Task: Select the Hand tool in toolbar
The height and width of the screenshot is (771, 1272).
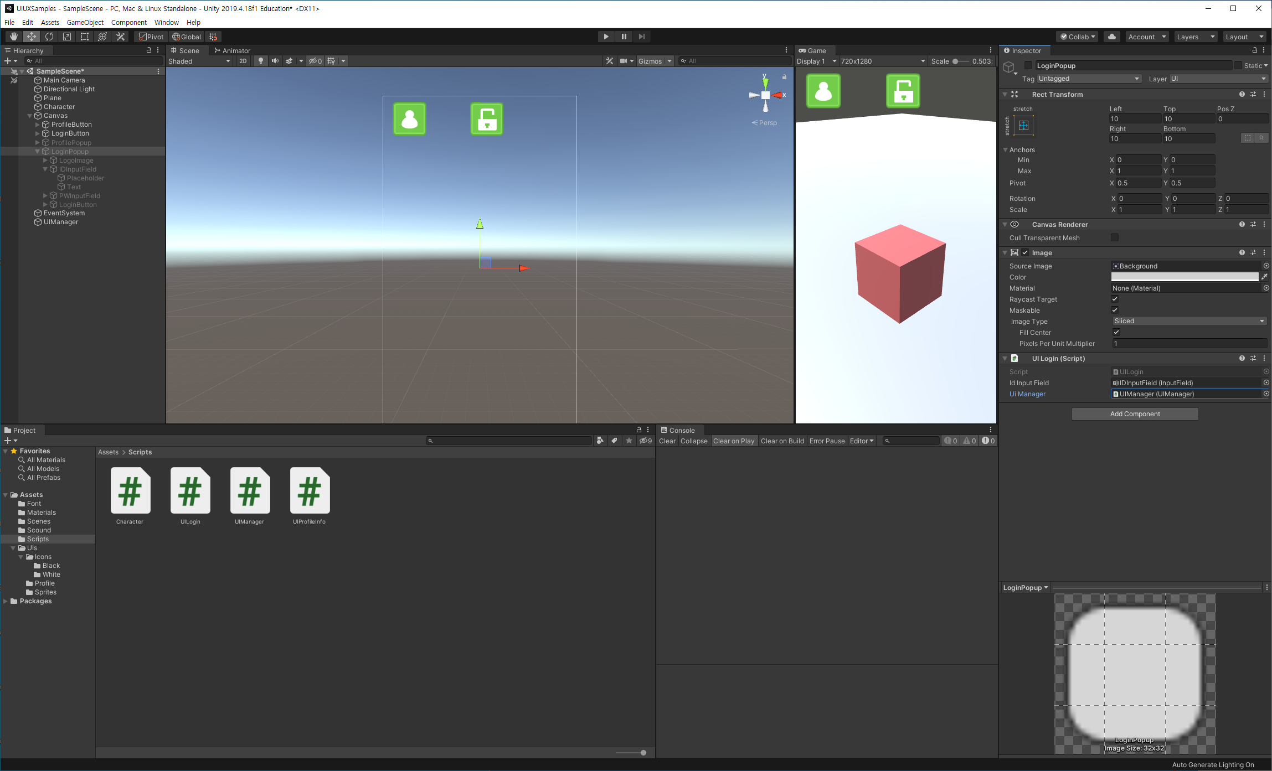Action: coord(14,37)
